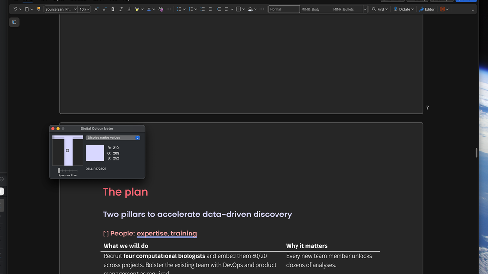
Task: Open more paragraph options ellipsis before Styles
Action: 262,9
